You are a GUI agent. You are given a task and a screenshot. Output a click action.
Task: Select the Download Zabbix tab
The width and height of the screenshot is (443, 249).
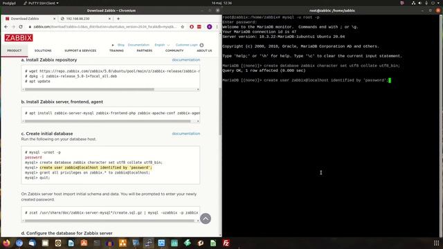30,19
